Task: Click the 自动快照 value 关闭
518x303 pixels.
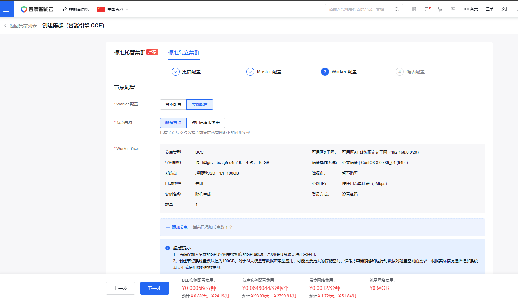Action: pos(199,184)
